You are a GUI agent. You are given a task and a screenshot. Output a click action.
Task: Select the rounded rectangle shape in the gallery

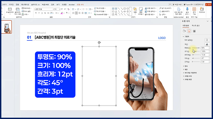tap(113, 11)
